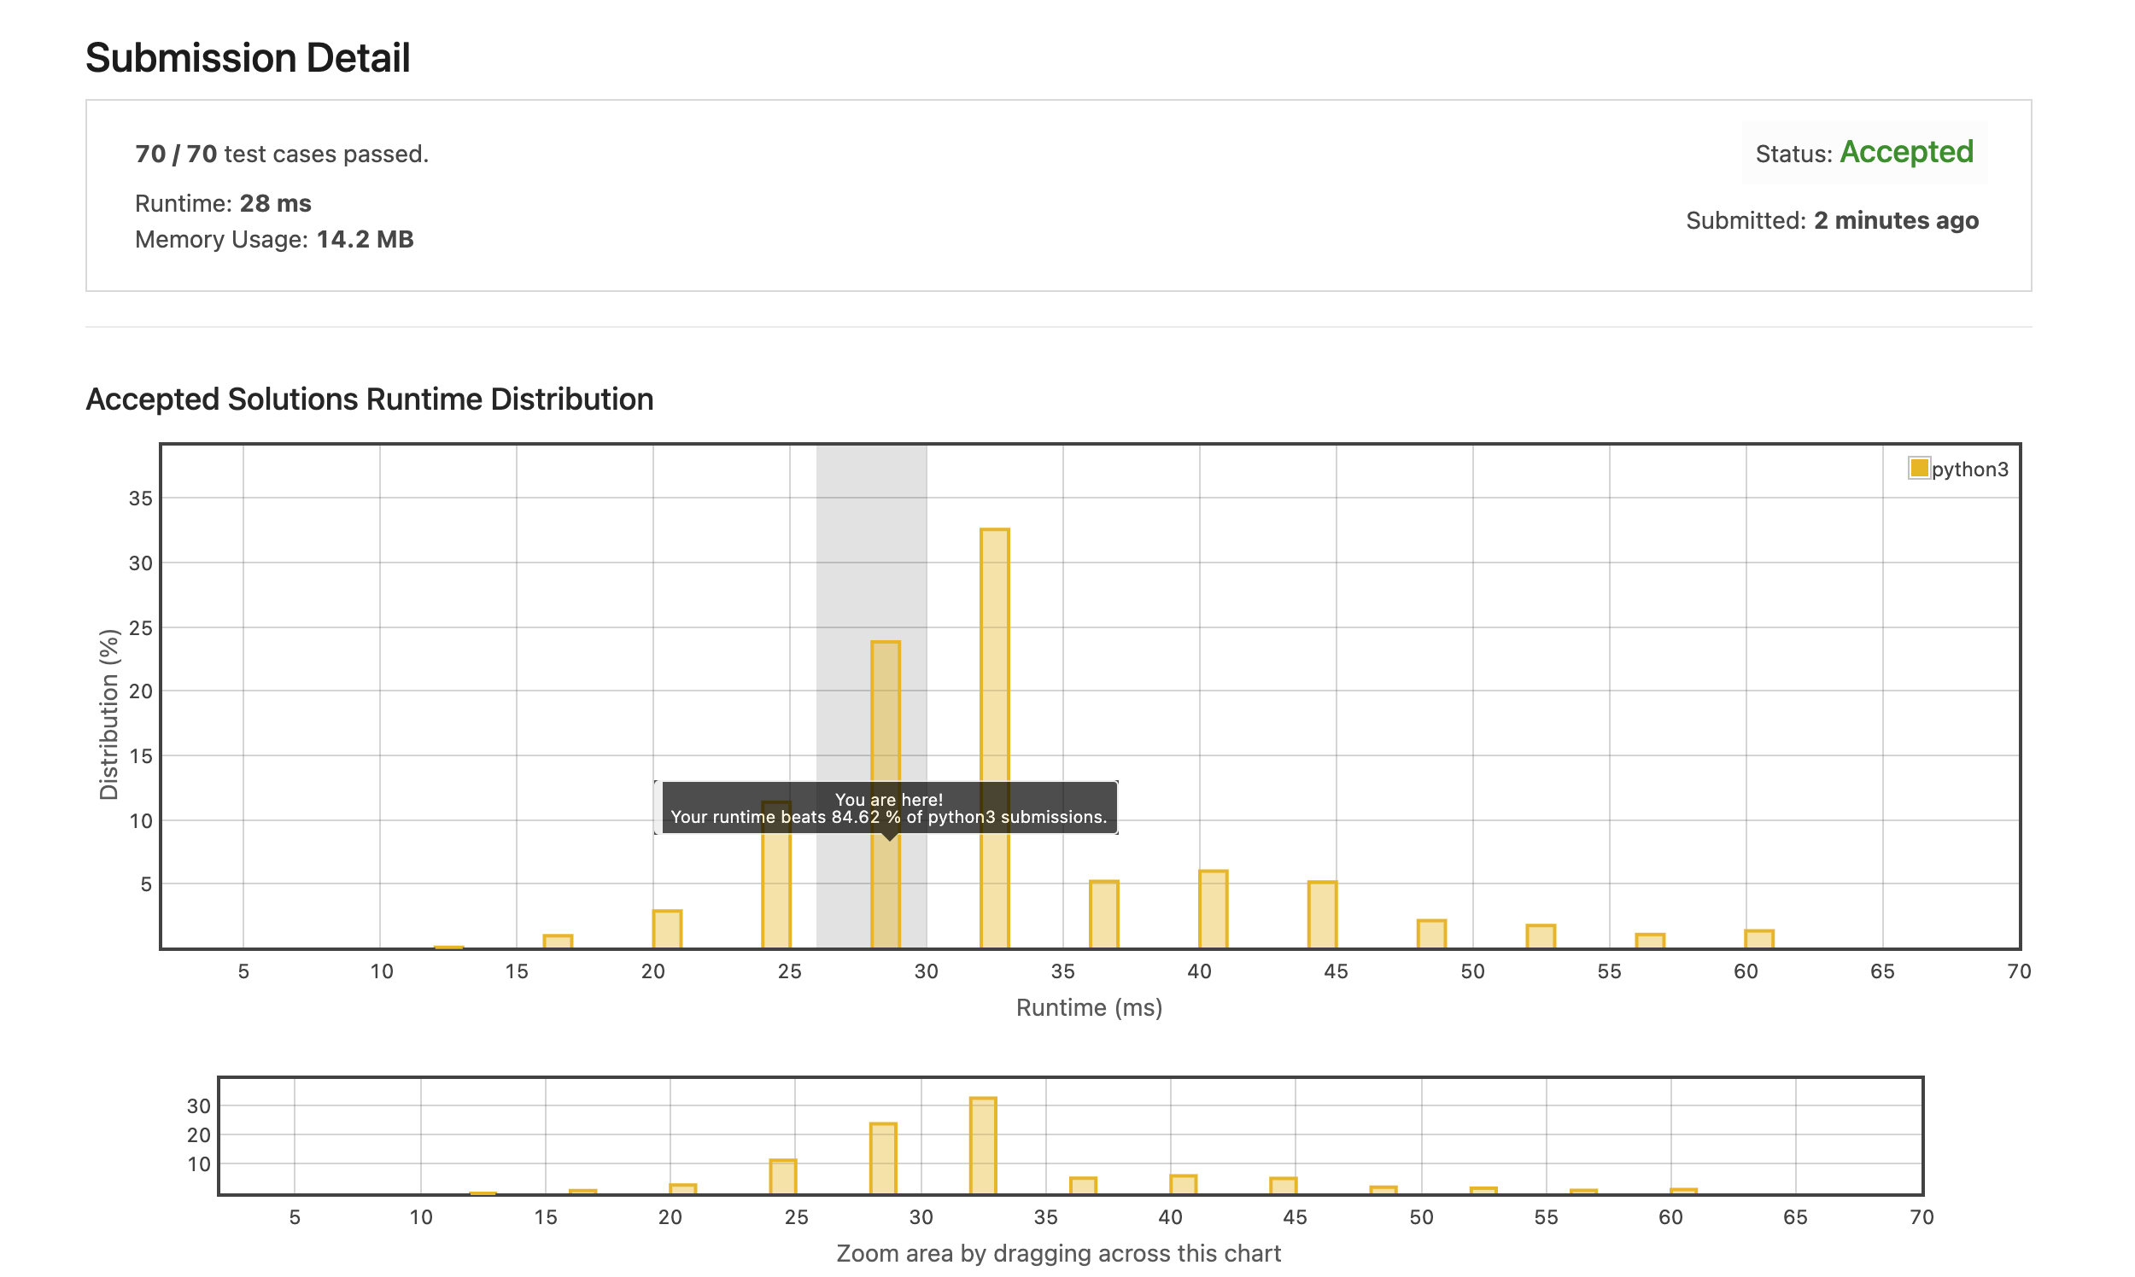
Task: Click lower zoom chart bar just right of 40
Action: tap(1183, 1184)
